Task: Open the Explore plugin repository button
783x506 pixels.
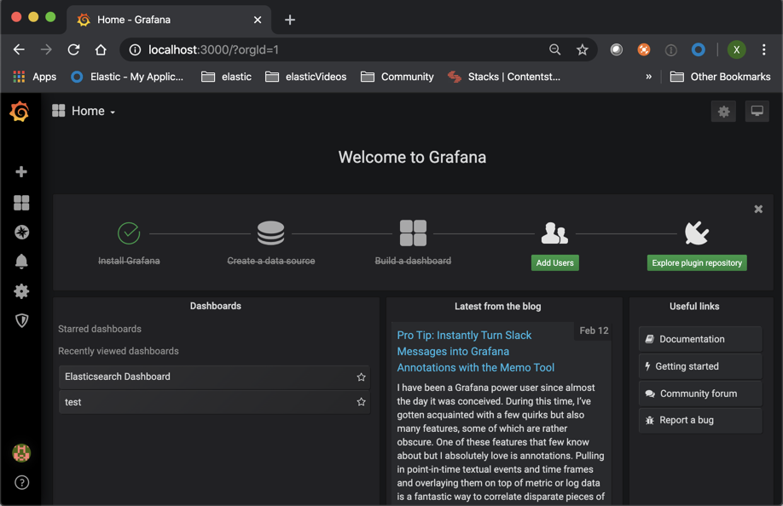Action: 696,263
